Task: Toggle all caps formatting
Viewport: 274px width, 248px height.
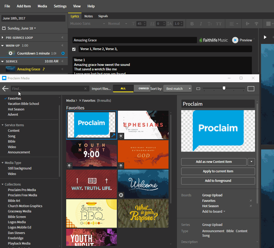Action: pos(219,24)
